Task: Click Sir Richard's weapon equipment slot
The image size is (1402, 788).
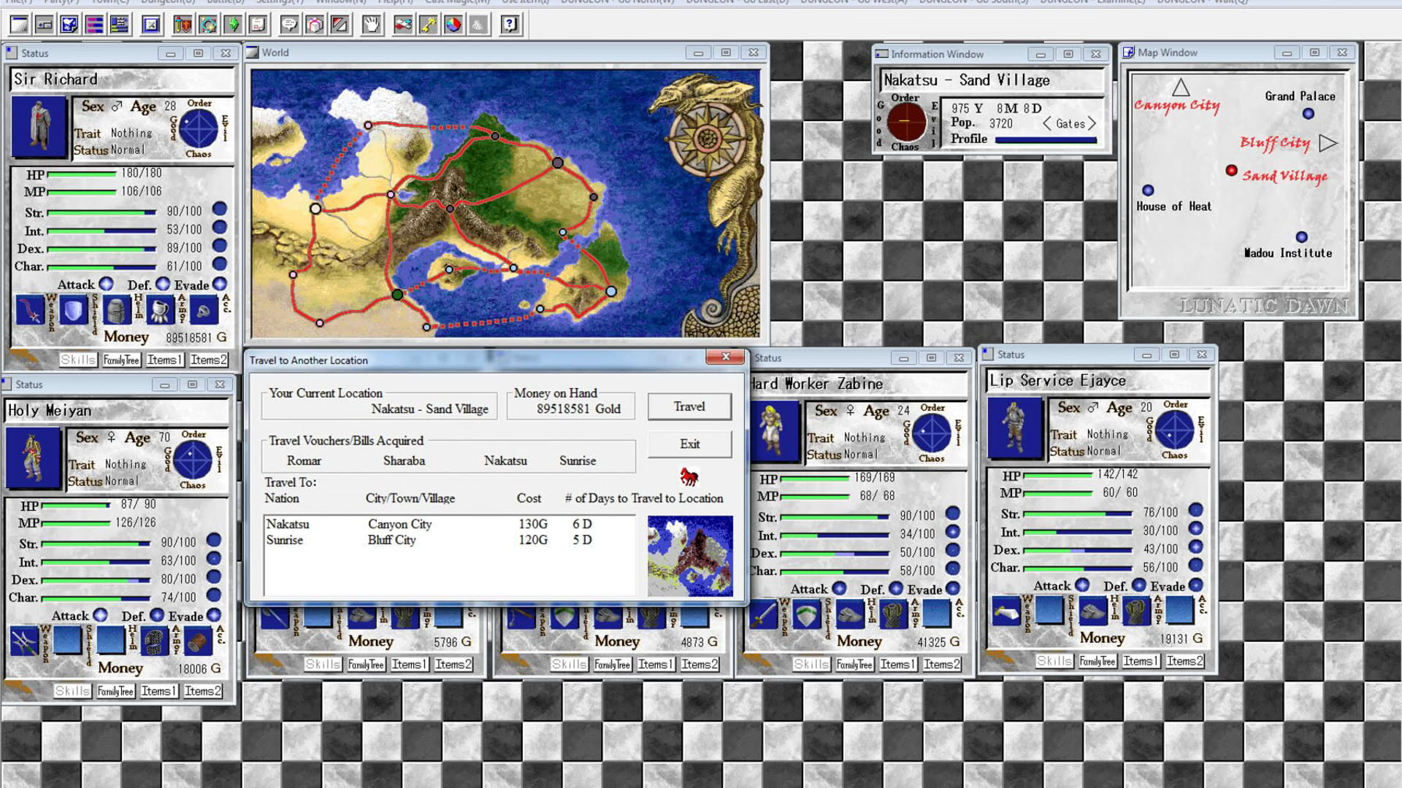Action: pyautogui.click(x=30, y=310)
